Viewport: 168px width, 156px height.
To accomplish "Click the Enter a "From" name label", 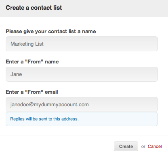I will [x=32, y=62].
